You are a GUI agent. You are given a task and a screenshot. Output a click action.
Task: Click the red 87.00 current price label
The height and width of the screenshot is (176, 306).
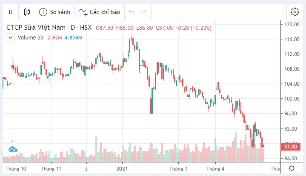(x=291, y=146)
